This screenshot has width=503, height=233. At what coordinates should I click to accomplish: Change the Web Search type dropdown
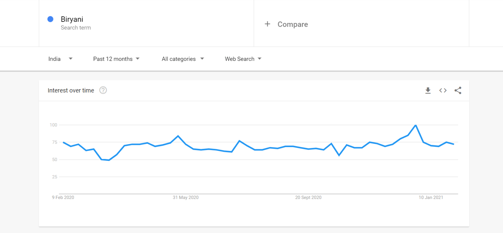pyautogui.click(x=243, y=59)
